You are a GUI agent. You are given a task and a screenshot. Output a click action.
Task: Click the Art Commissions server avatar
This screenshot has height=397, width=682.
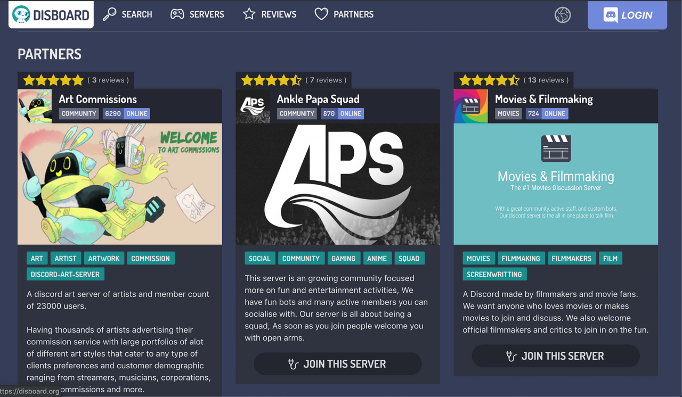(35, 106)
